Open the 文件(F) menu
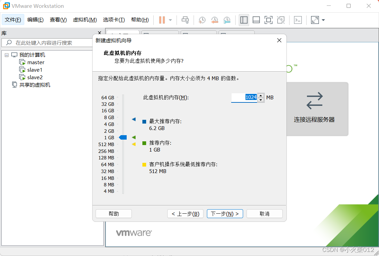This screenshot has height=256, width=379. [x=13, y=19]
